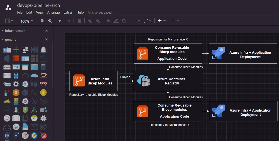
Task: Click the delete trash can icon
Action: [x=79, y=21]
